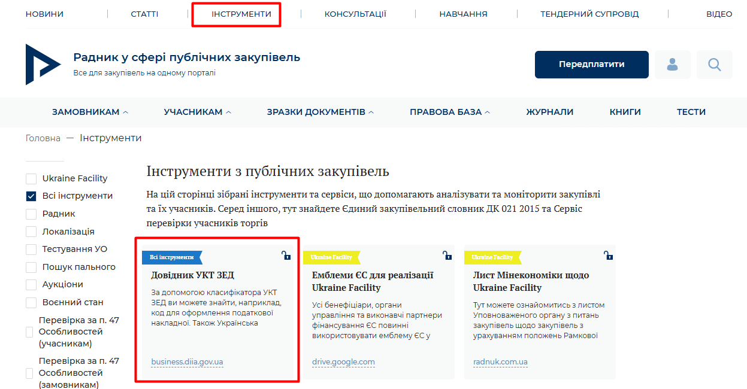Open the ІНСТРУМЕНТИ top menu item
The height and width of the screenshot is (389, 747).
point(241,14)
